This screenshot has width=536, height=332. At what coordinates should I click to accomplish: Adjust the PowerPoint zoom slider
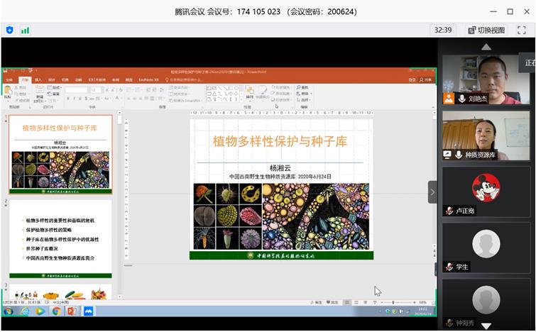coord(393,302)
